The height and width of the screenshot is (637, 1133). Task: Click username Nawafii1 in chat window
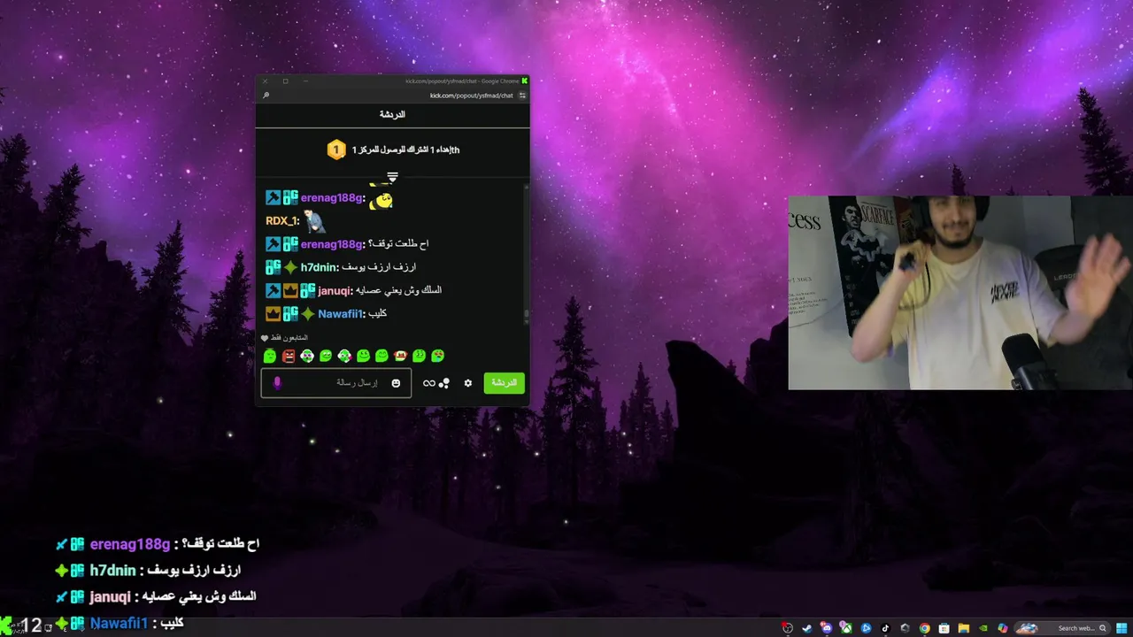coord(341,313)
